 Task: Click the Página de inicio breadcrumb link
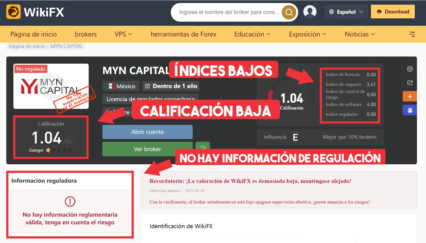tap(27, 46)
